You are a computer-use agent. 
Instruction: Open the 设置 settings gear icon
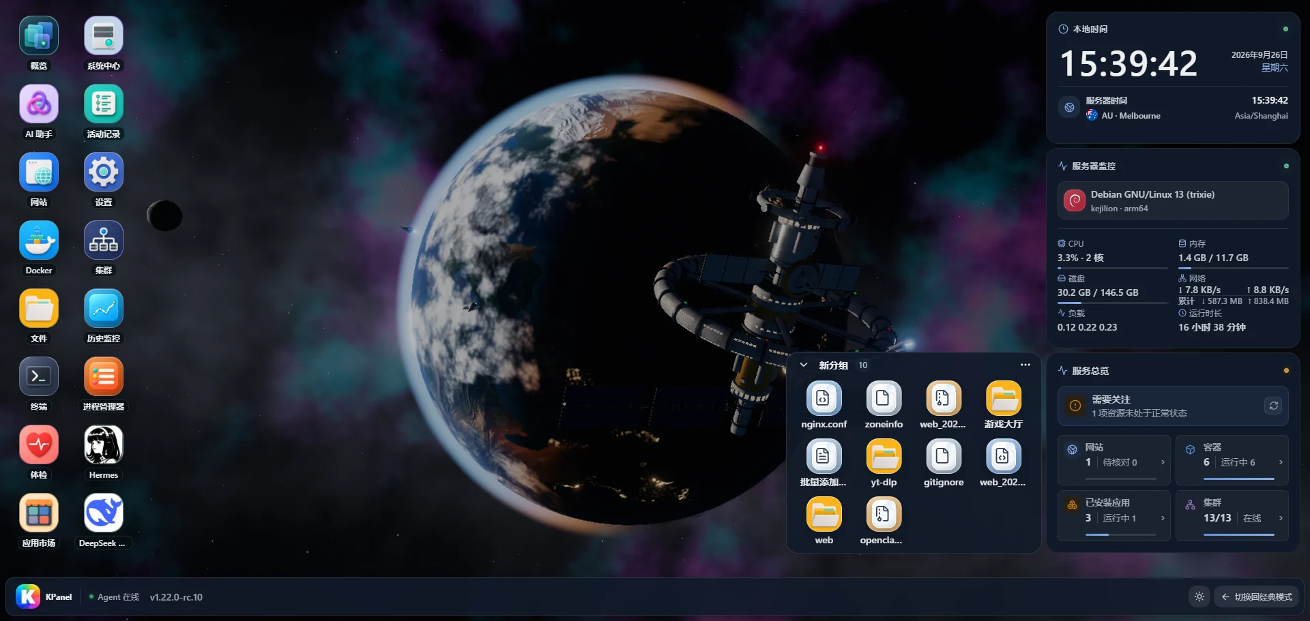point(104,172)
